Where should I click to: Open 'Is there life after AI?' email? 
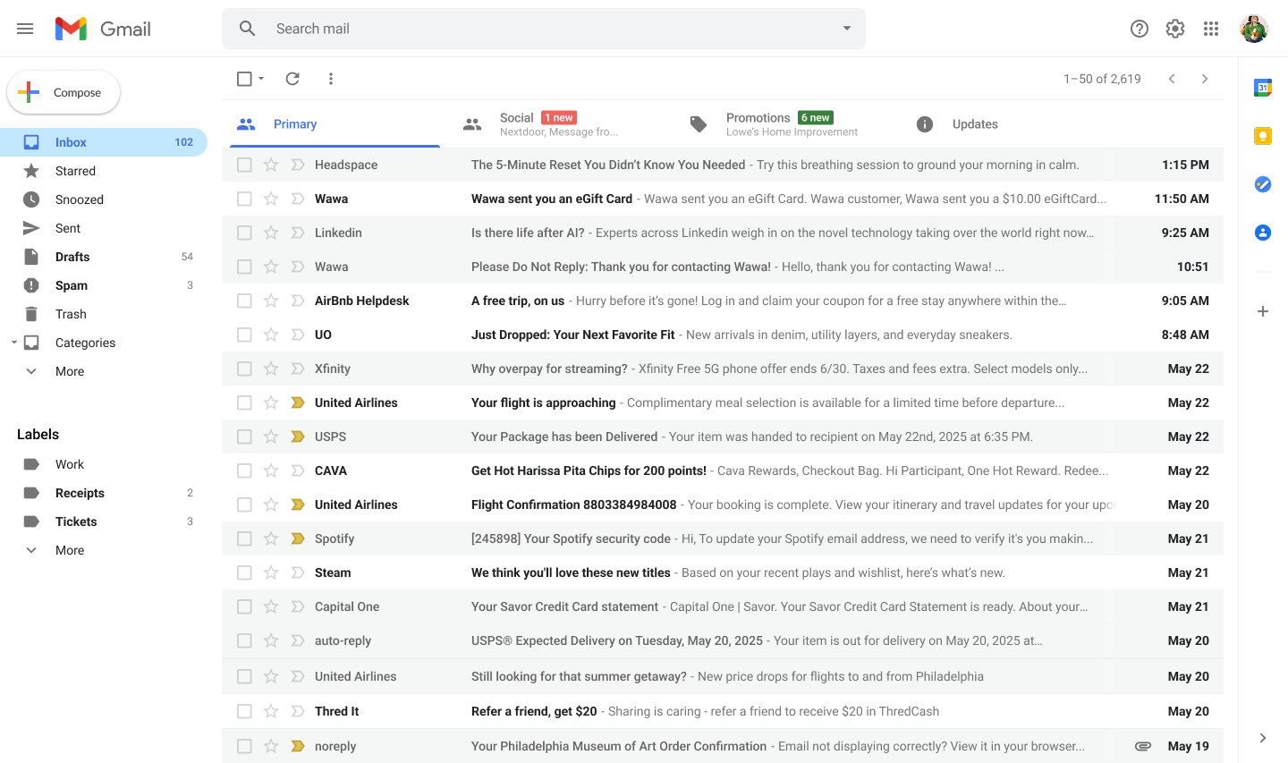[x=723, y=233]
